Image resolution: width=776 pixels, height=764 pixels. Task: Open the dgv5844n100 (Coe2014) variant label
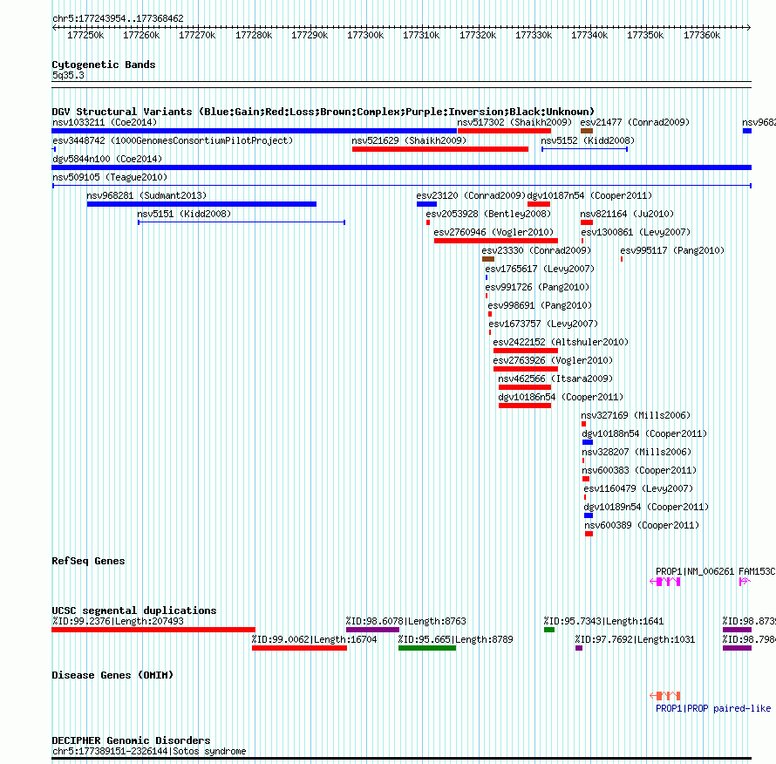[107, 159]
